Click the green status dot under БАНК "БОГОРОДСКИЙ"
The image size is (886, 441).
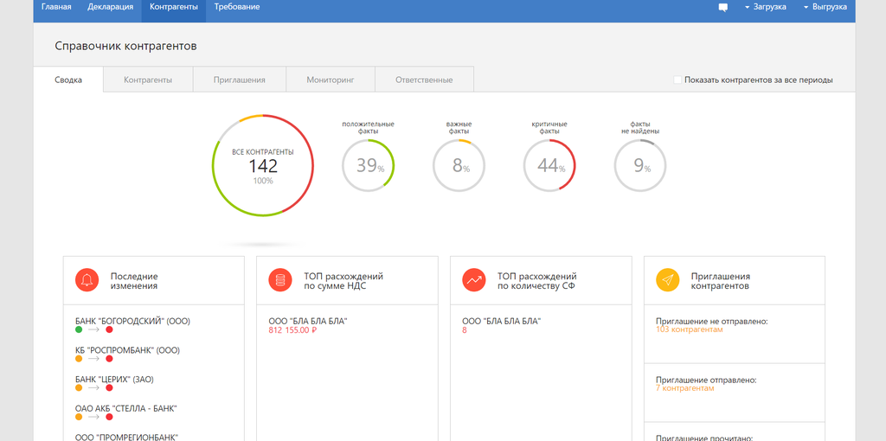[x=79, y=330]
